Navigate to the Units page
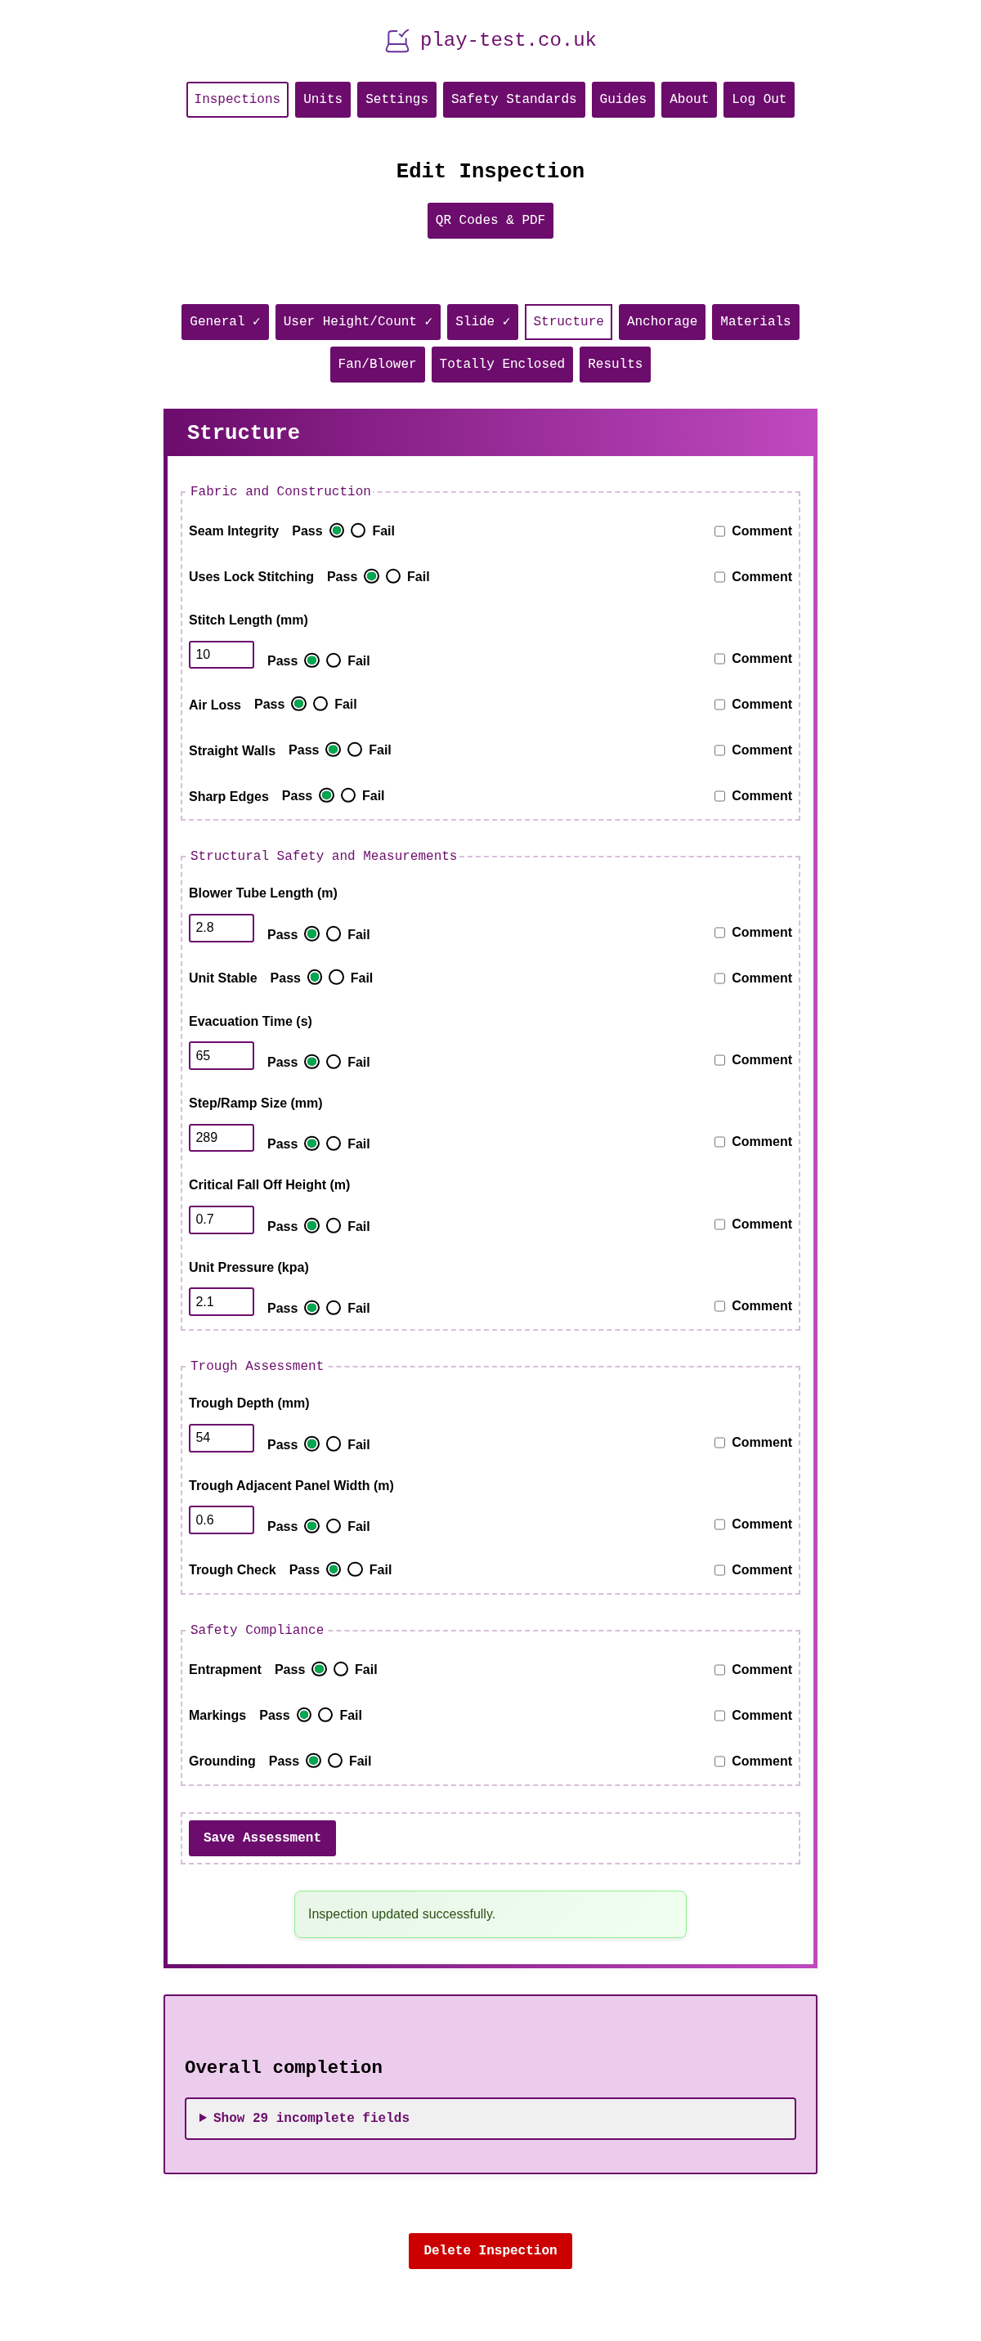Image resolution: width=981 pixels, height=2341 pixels. pyautogui.click(x=323, y=99)
